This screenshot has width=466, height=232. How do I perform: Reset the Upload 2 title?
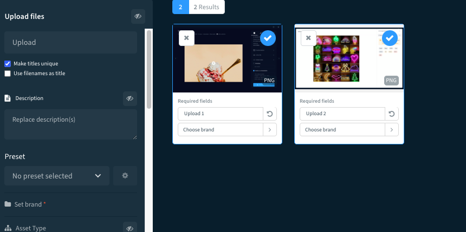(392, 114)
